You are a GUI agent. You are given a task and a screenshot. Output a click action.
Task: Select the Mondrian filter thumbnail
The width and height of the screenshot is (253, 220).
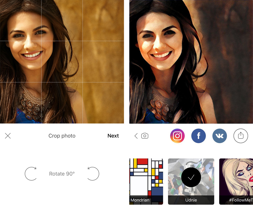[146, 179]
